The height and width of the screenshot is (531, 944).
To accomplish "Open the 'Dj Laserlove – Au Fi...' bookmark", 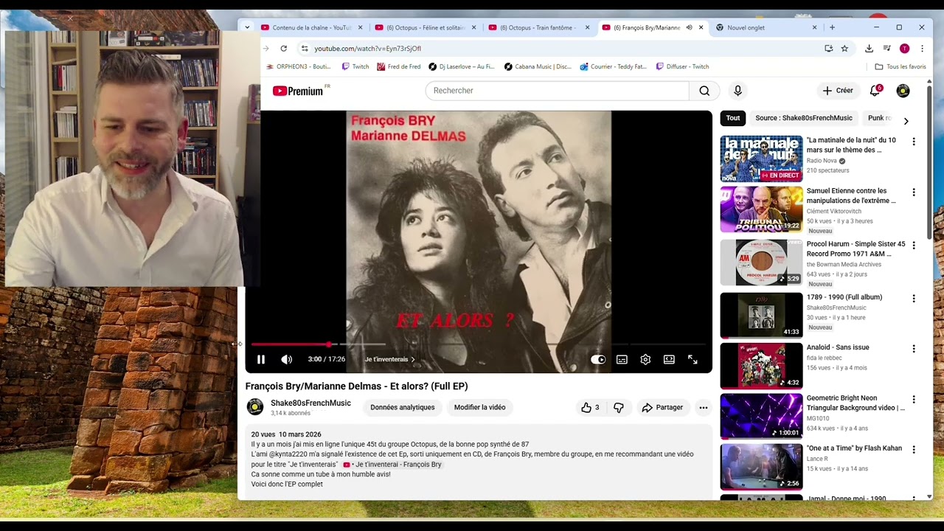I will click(461, 66).
